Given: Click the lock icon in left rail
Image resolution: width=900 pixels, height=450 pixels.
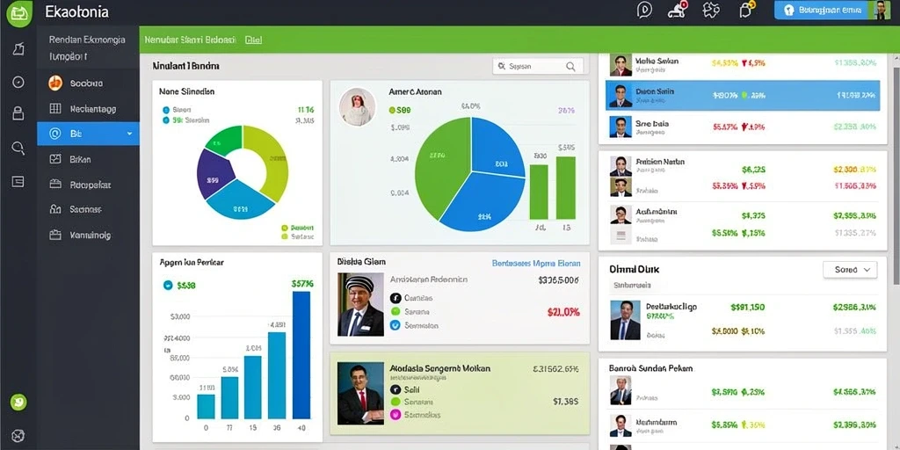Looking at the screenshot, I should pos(18,113).
